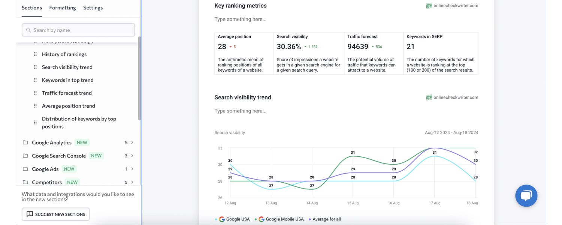The image size is (562, 225).
Task: Open the Settings tab
Action: 93,7
